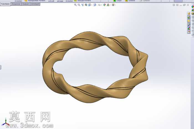Open the View Palette task pane tab

click(x=189, y=24)
